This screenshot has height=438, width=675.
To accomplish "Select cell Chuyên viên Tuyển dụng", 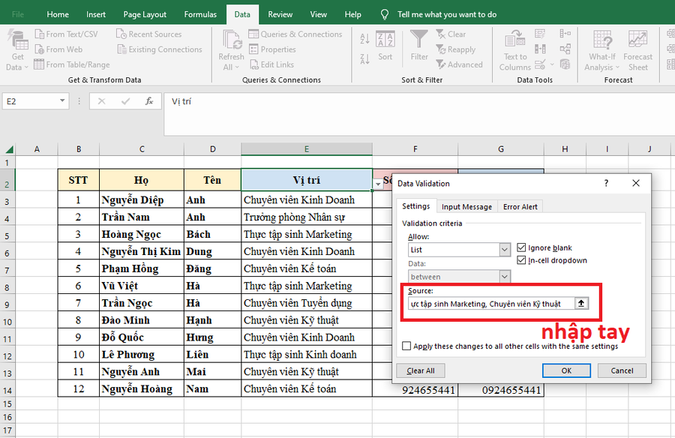I will point(307,303).
